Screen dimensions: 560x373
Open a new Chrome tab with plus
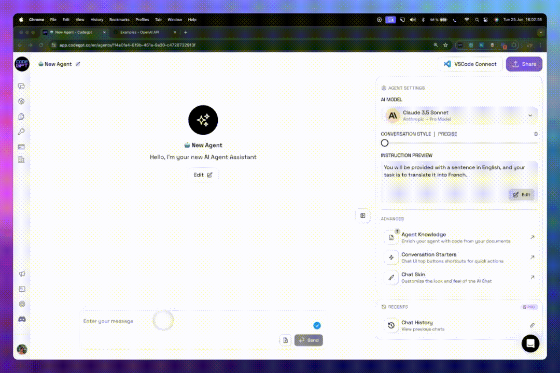pos(186,32)
